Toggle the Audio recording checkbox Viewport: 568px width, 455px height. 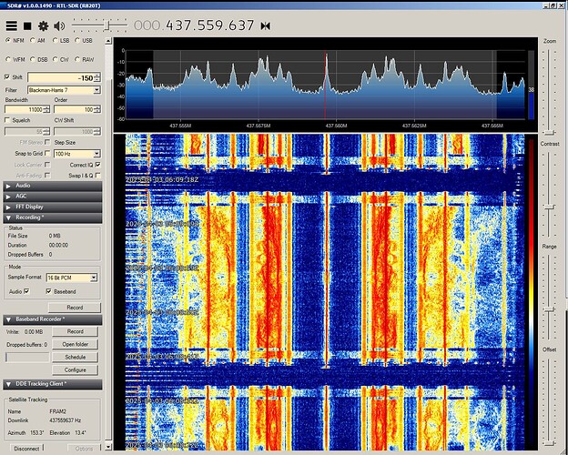[26, 291]
